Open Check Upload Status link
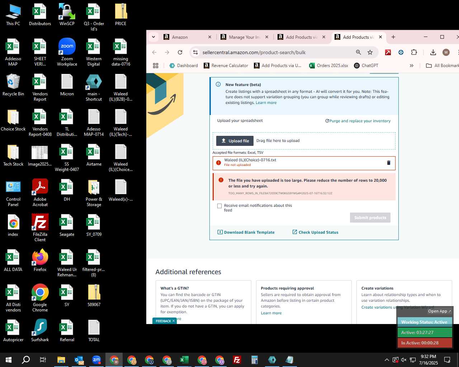 (315, 232)
